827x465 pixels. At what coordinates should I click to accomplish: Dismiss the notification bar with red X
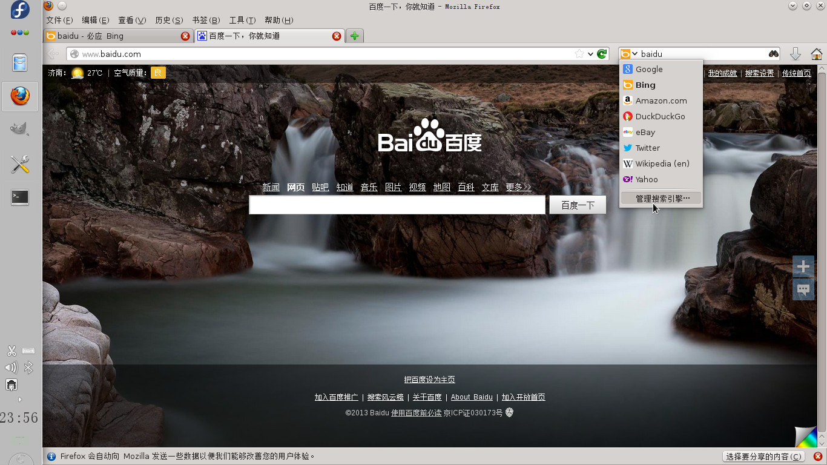(x=818, y=457)
